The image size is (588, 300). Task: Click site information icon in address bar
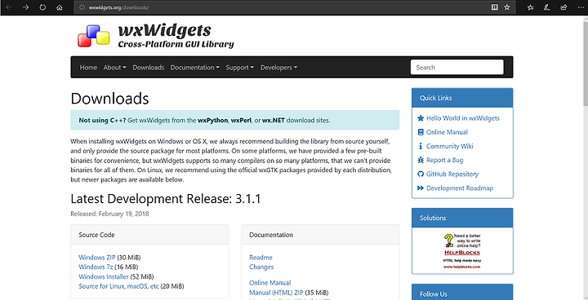[x=82, y=7]
